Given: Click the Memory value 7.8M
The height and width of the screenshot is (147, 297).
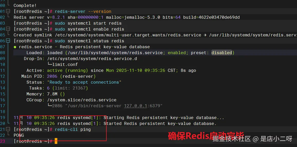Looking at the screenshot, I should 52,94.
